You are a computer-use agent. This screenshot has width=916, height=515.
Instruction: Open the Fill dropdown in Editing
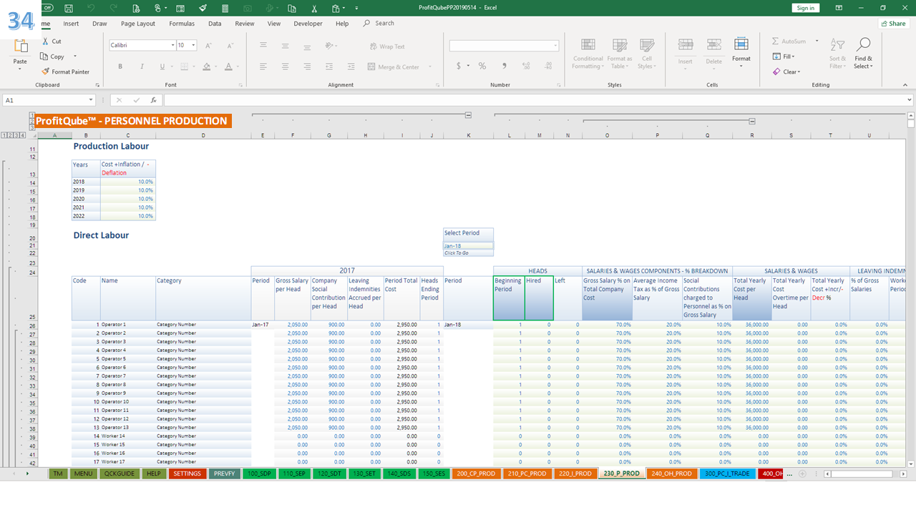(784, 57)
